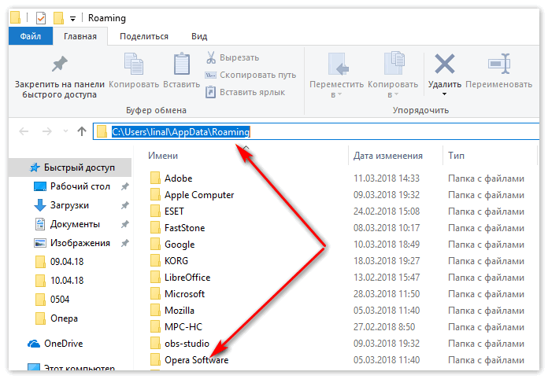Select the obs-studio folder name
This screenshot has height=379, width=548.
click(187, 344)
